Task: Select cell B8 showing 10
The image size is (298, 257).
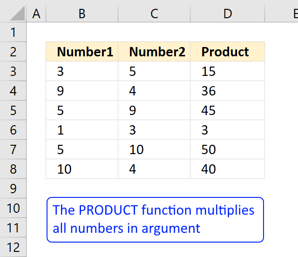Action: (82, 169)
